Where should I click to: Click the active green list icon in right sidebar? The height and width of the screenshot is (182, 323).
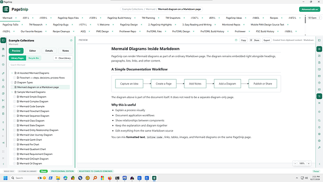[319, 96]
